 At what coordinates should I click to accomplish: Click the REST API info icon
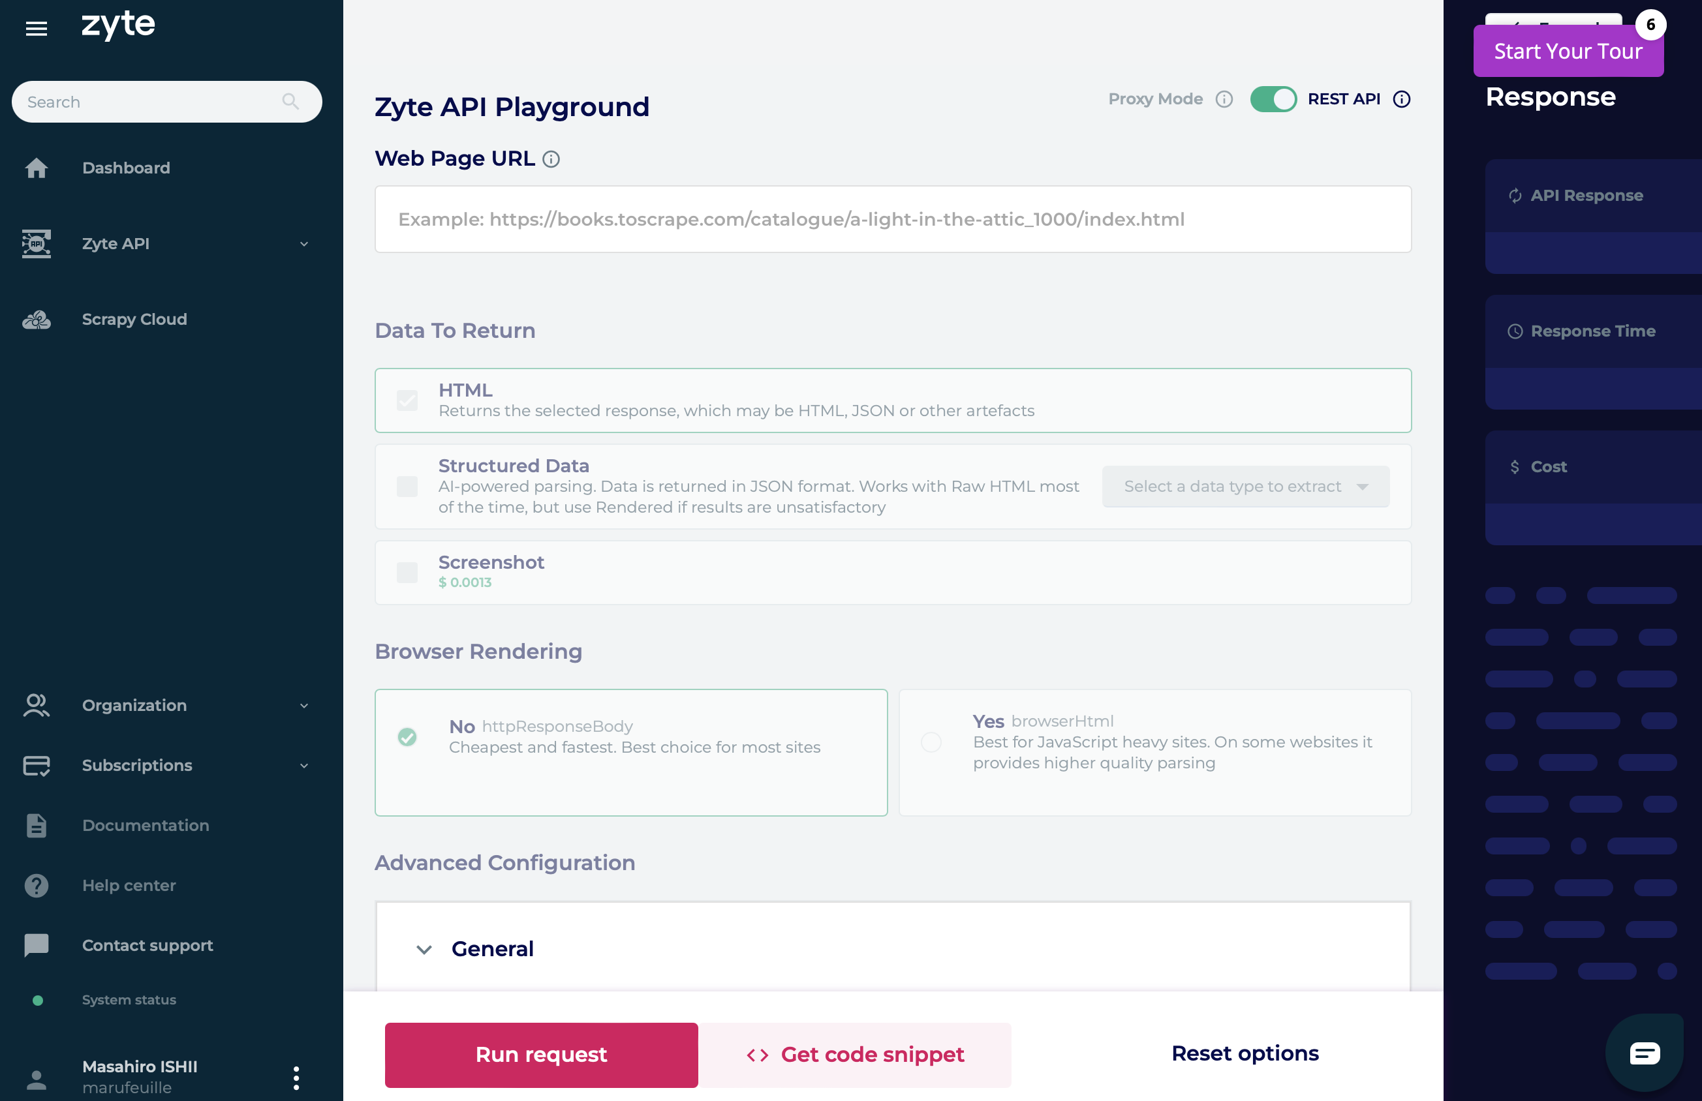(1402, 99)
